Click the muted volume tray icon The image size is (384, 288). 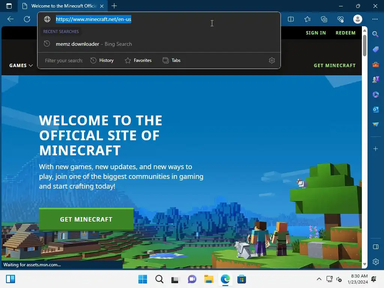[x=339, y=279]
